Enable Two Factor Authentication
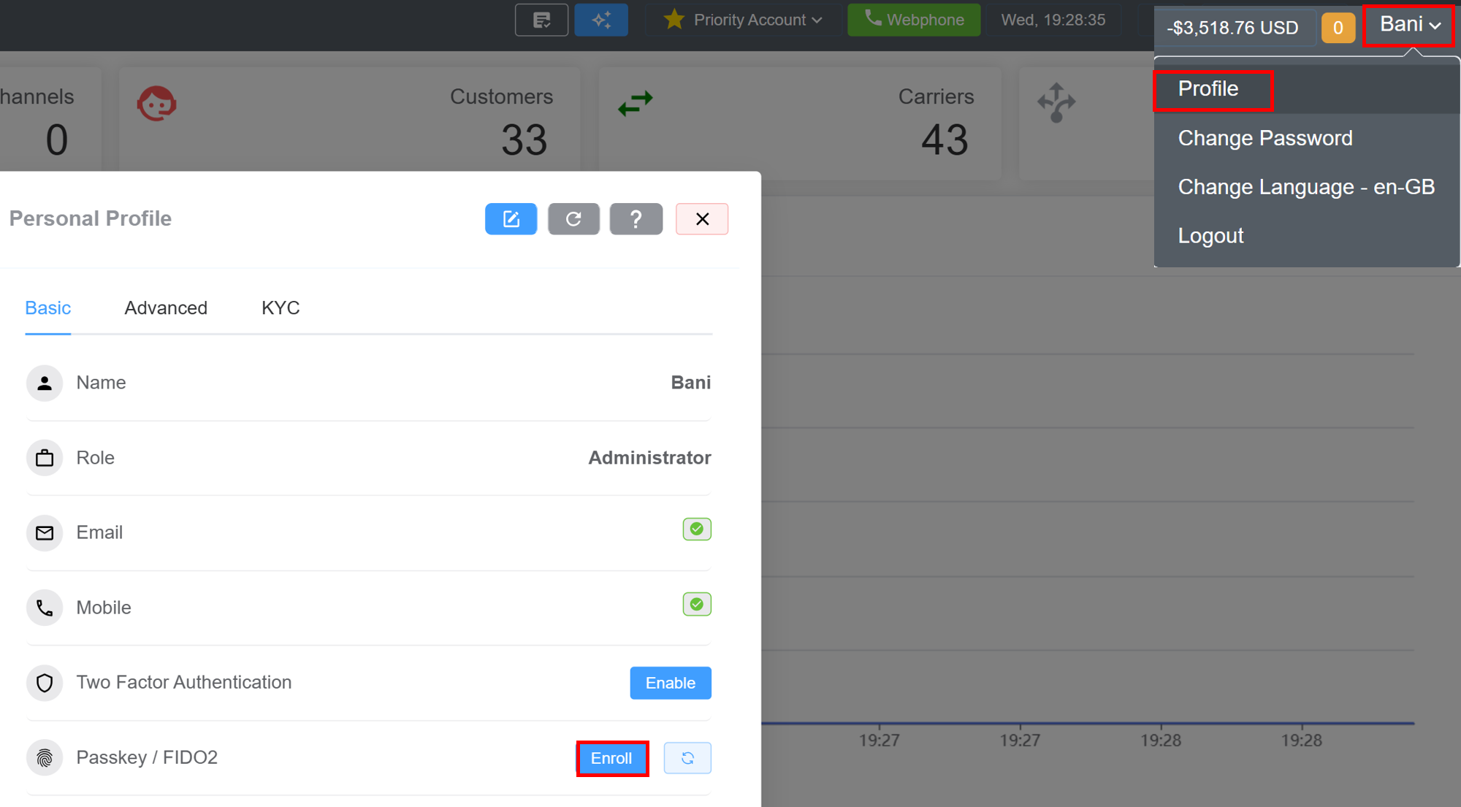Image resolution: width=1461 pixels, height=807 pixels. point(670,683)
